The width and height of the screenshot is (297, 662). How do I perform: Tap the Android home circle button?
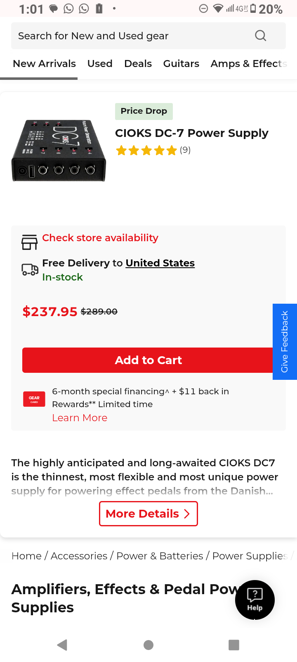tap(148, 645)
